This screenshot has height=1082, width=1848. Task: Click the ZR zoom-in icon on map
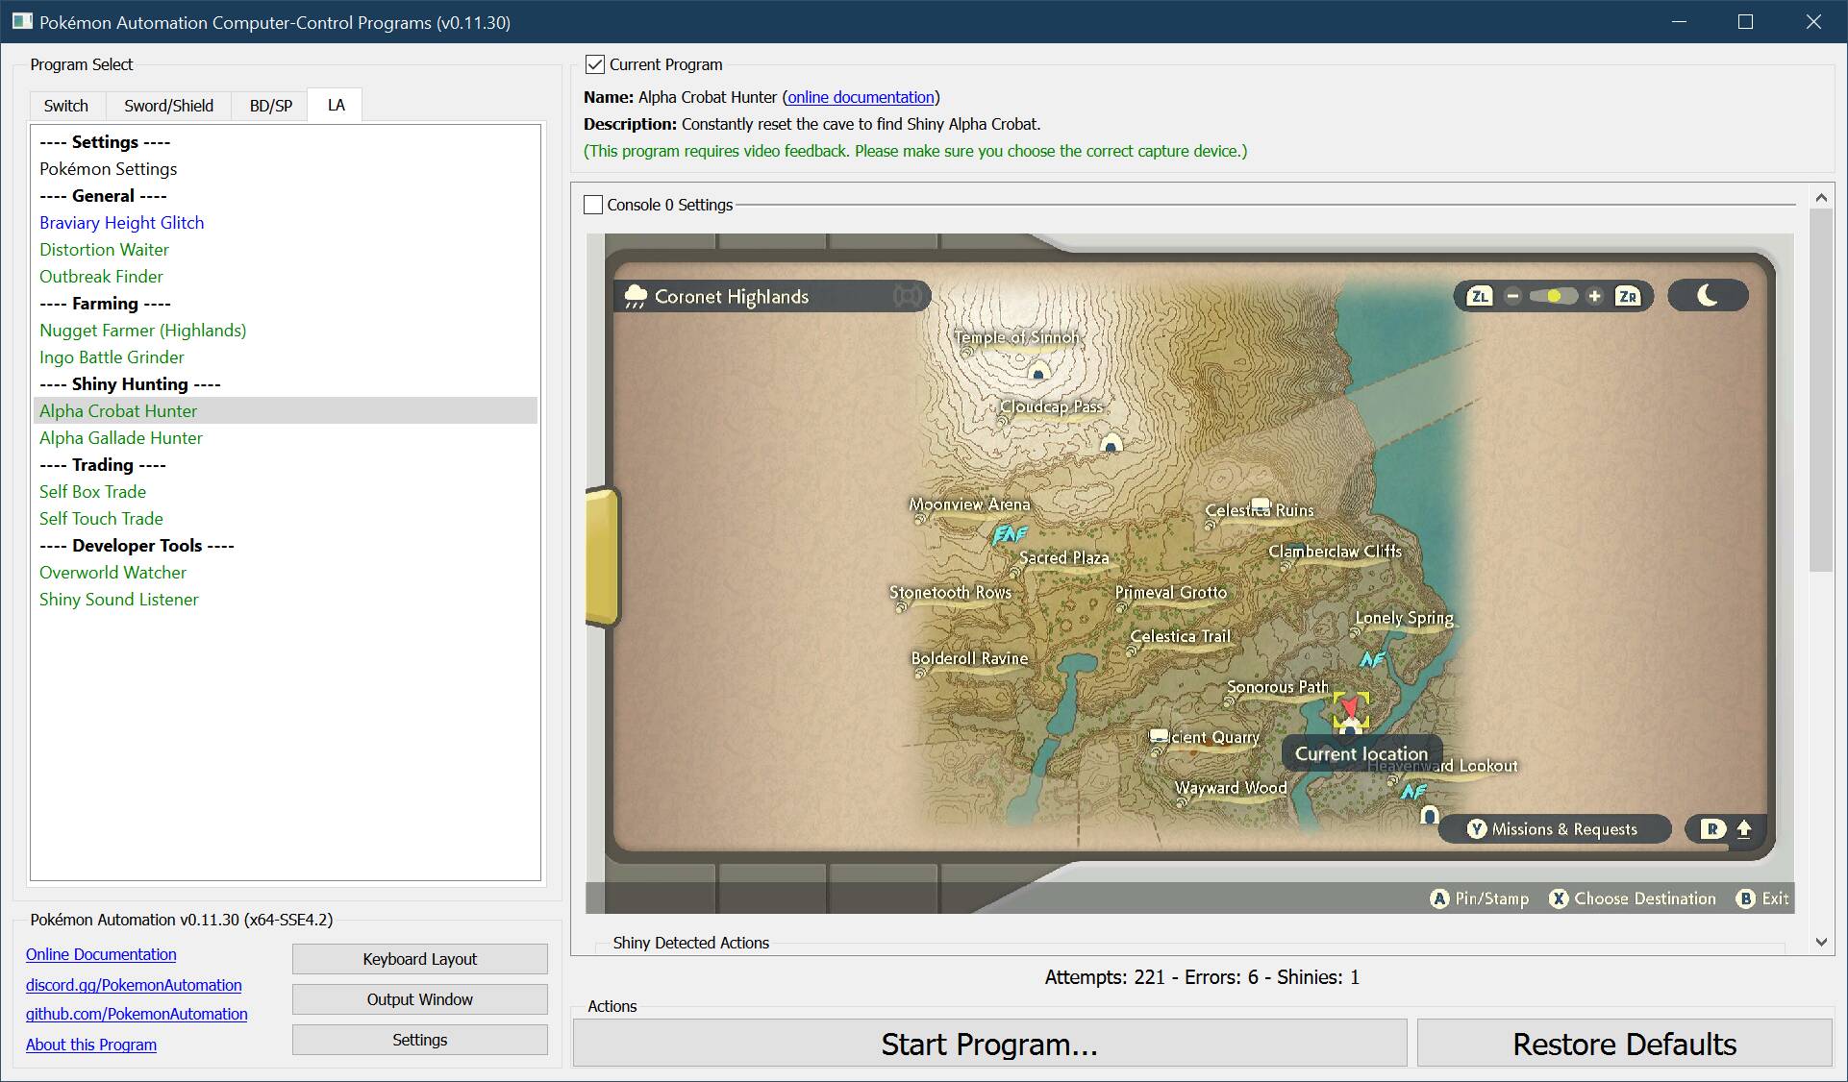click(1627, 296)
